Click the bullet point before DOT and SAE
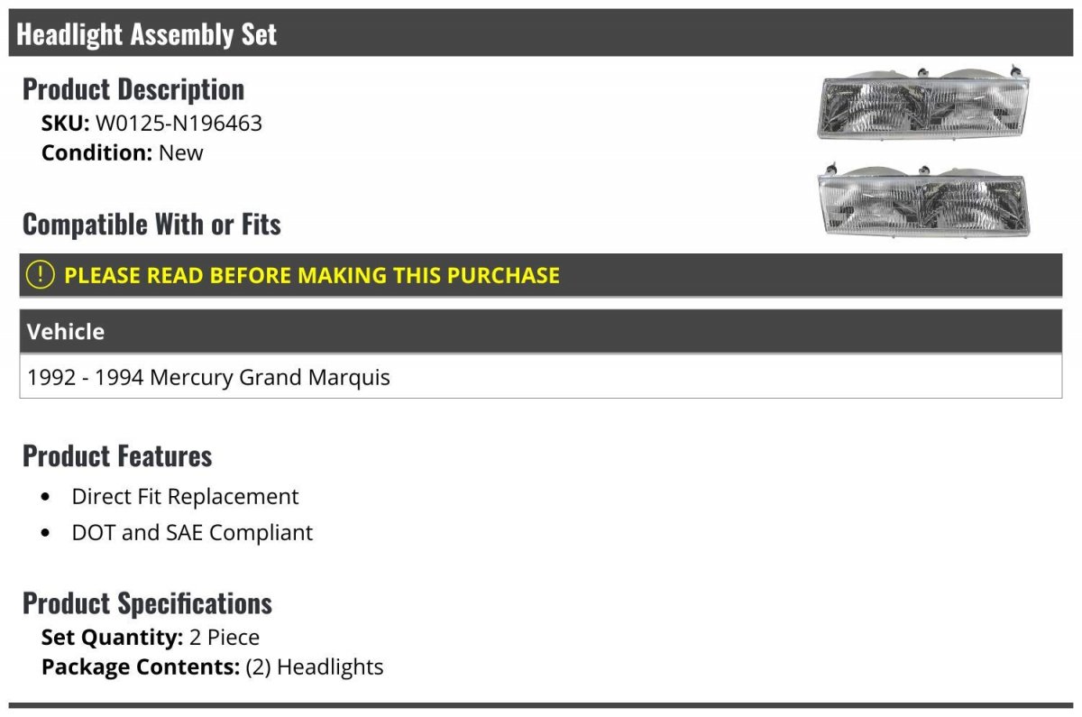 [x=46, y=533]
